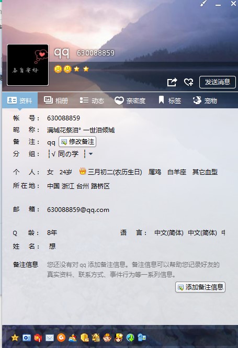
Task: Expand the 同の学 group dropdown arrow
Action: pyautogui.click(x=90, y=153)
